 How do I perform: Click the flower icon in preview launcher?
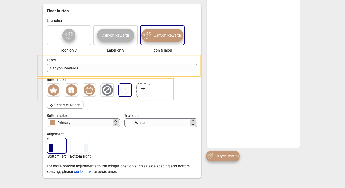pyautogui.click(x=210, y=156)
